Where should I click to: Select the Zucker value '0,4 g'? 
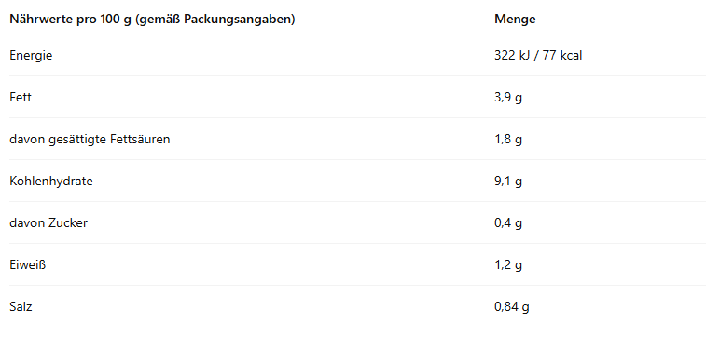(x=508, y=223)
